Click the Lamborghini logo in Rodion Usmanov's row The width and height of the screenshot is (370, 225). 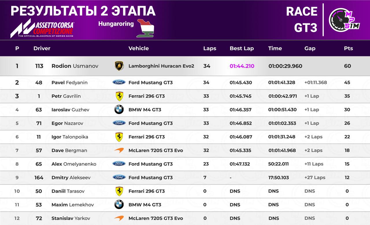coord(119,66)
